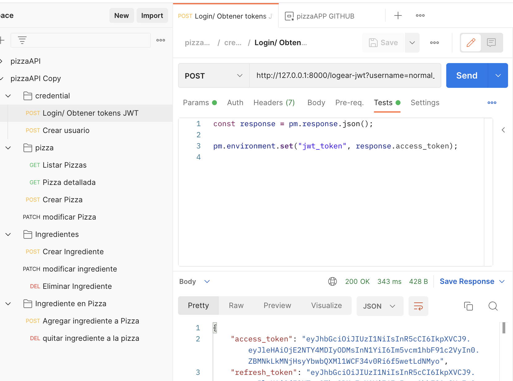Open the Crear Pizza request
513x381 pixels.
tap(63, 200)
